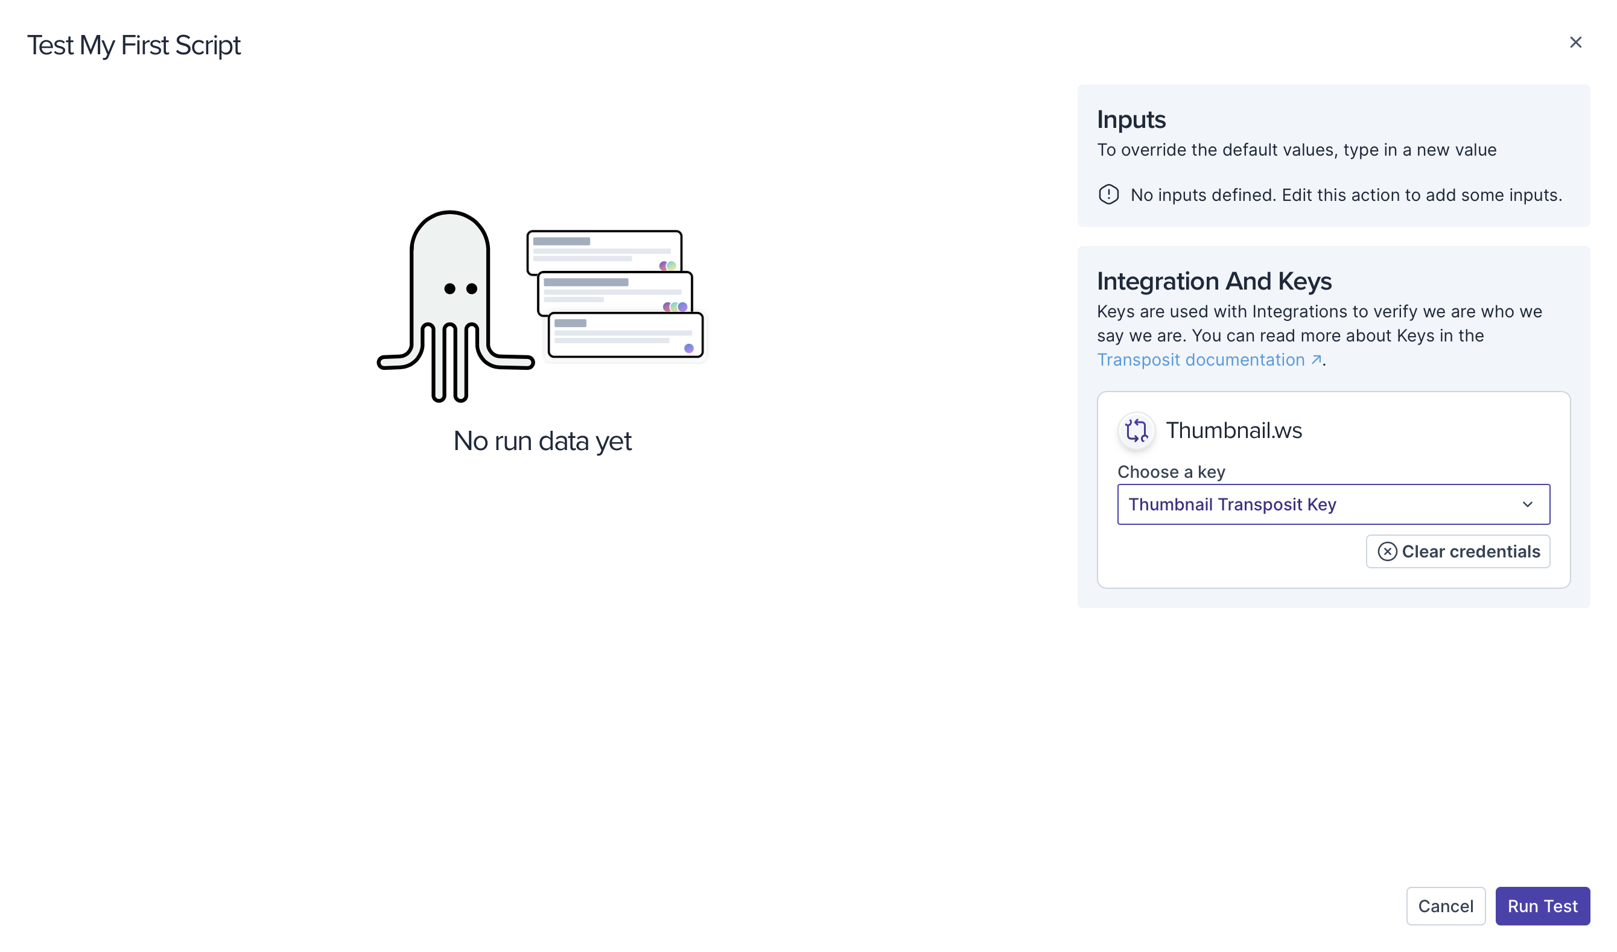The height and width of the screenshot is (952, 1617).
Task: Click the Thumbnail.ws integration name
Action: [1233, 431]
